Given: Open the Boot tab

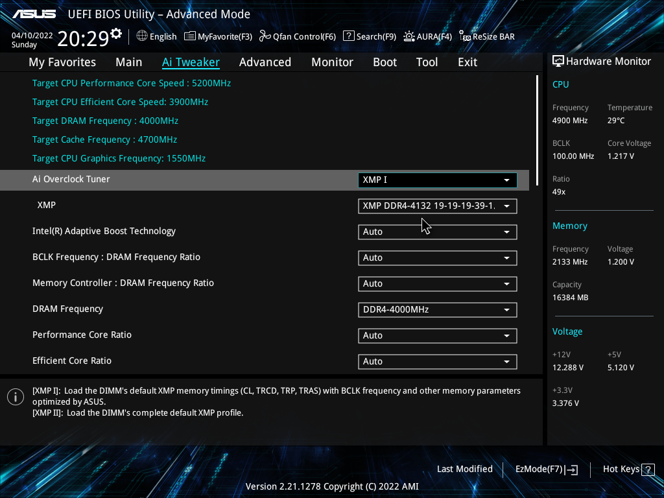Looking at the screenshot, I should (x=385, y=62).
